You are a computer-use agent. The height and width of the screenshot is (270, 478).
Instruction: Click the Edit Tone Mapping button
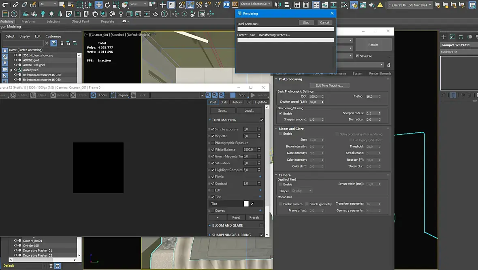pyautogui.click(x=329, y=85)
